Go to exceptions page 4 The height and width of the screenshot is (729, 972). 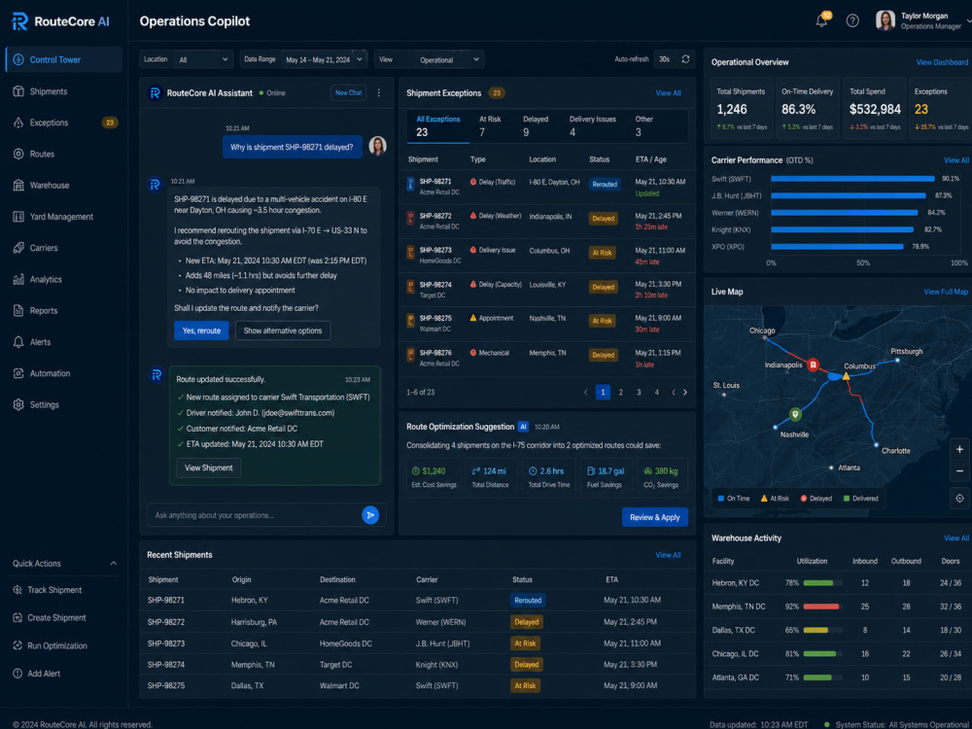(656, 393)
